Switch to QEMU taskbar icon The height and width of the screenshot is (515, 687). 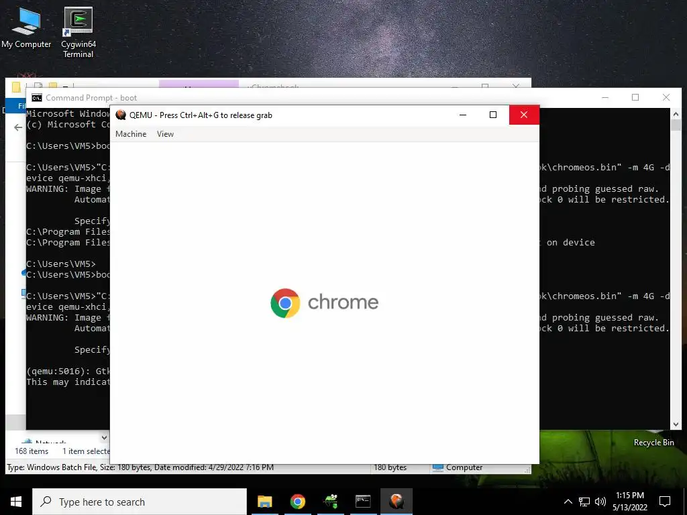[396, 502]
